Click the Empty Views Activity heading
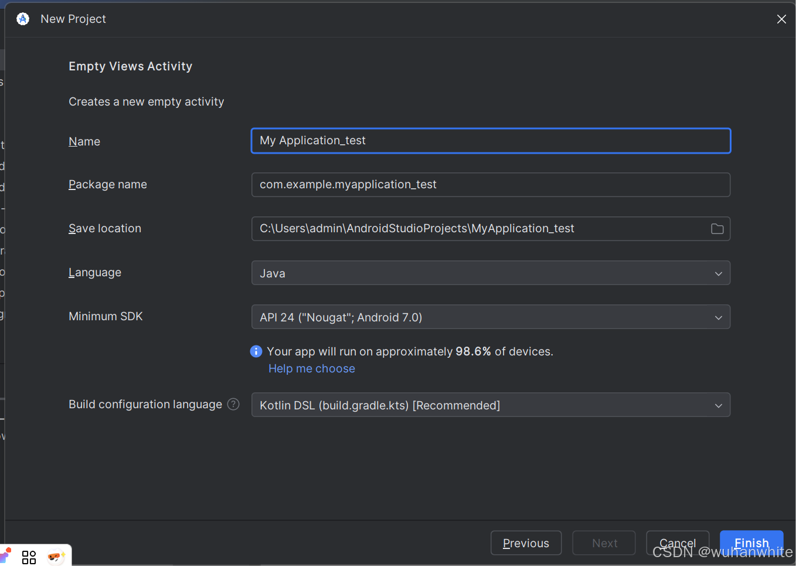 (x=131, y=66)
